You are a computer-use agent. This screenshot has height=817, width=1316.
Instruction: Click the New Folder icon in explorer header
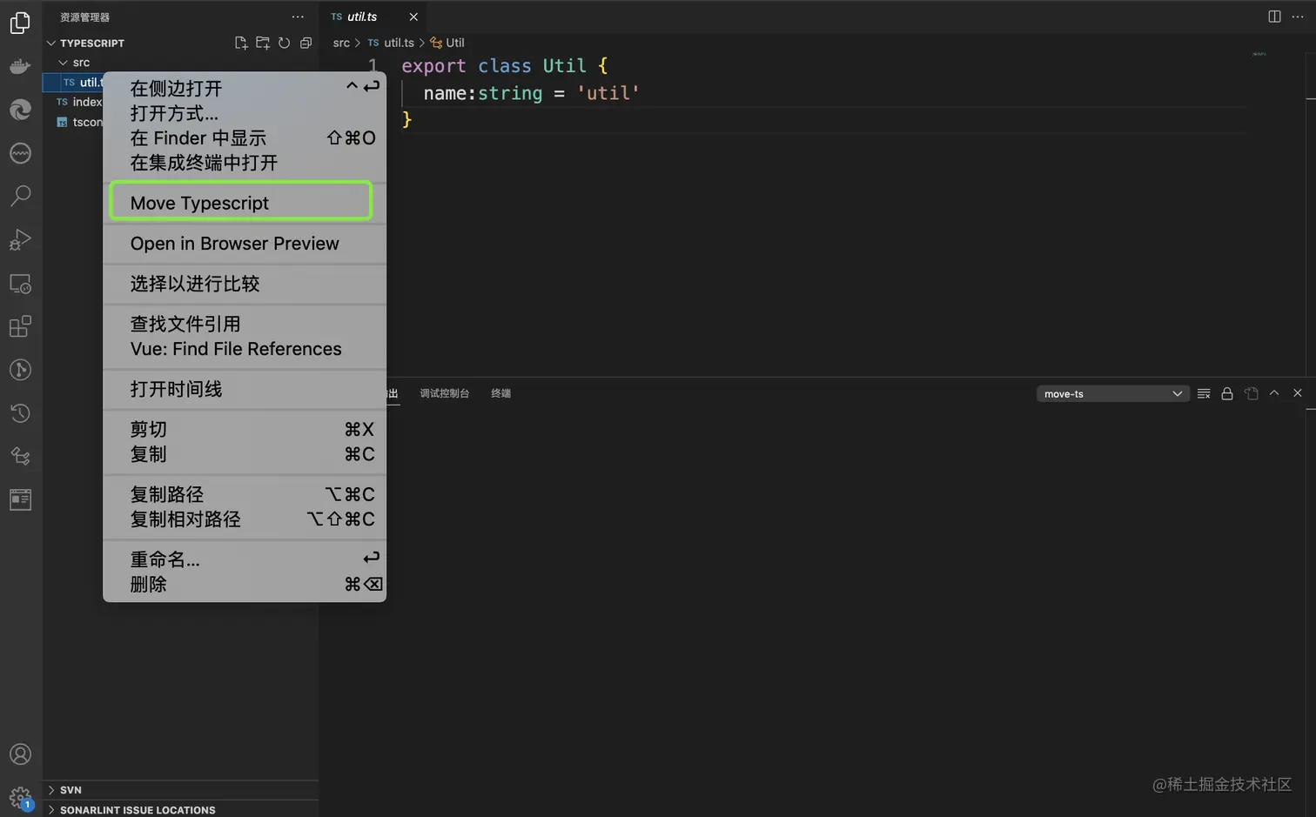coord(263,43)
